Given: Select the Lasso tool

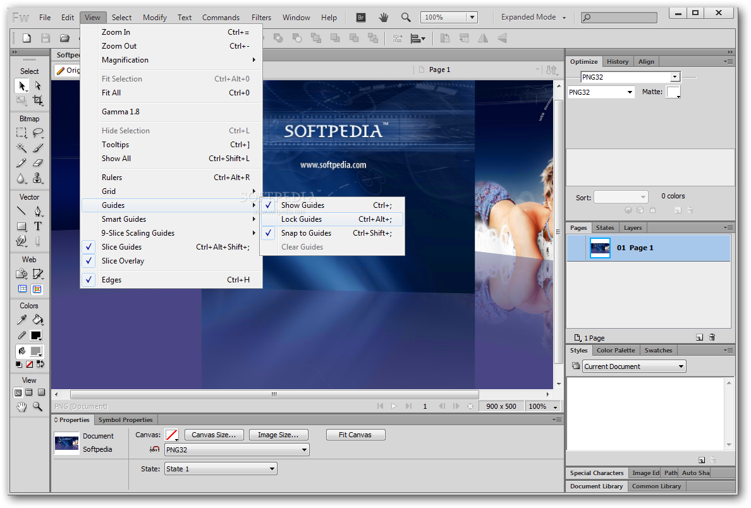Looking at the screenshot, I should click(x=38, y=133).
